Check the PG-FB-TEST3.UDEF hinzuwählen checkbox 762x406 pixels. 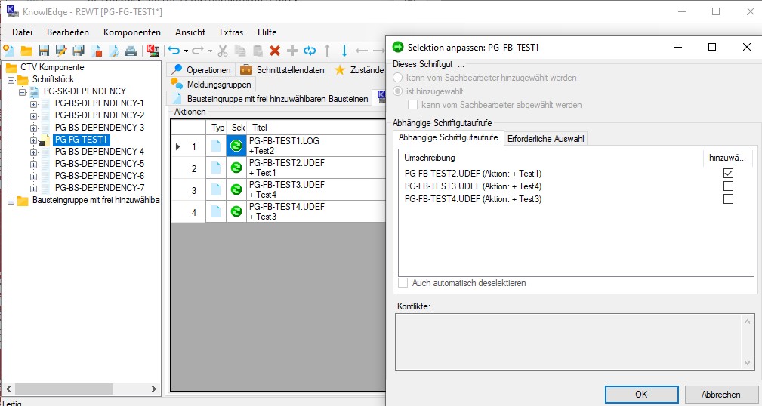click(728, 186)
